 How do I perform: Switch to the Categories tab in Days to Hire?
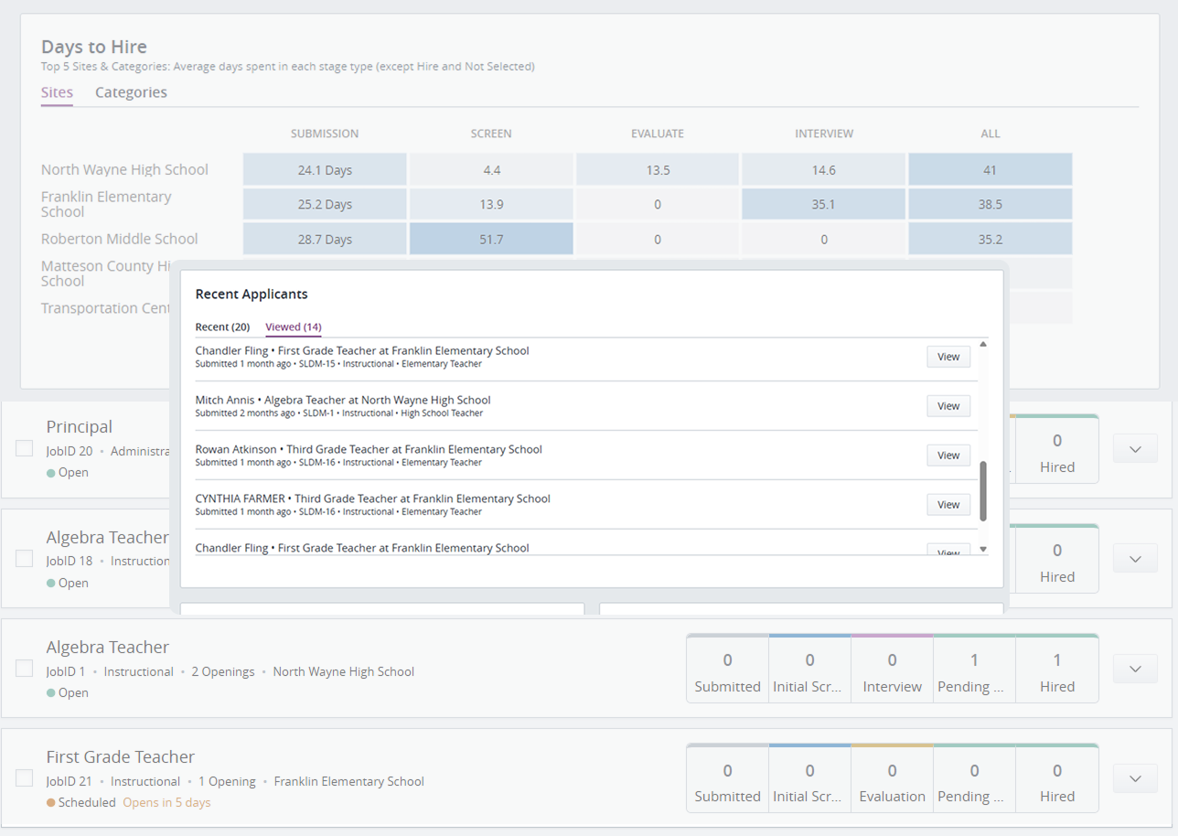[x=131, y=92]
